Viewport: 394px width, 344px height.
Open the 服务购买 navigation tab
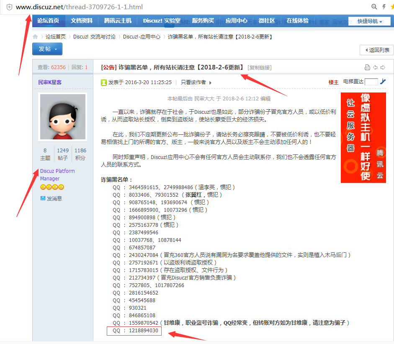[x=203, y=21]
